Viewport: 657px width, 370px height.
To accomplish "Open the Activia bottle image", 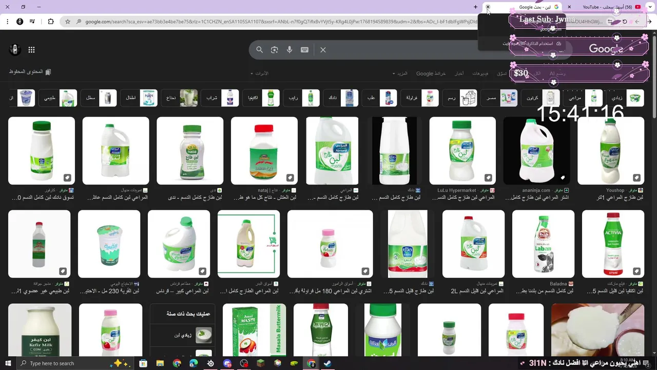I will coord(613,244).
